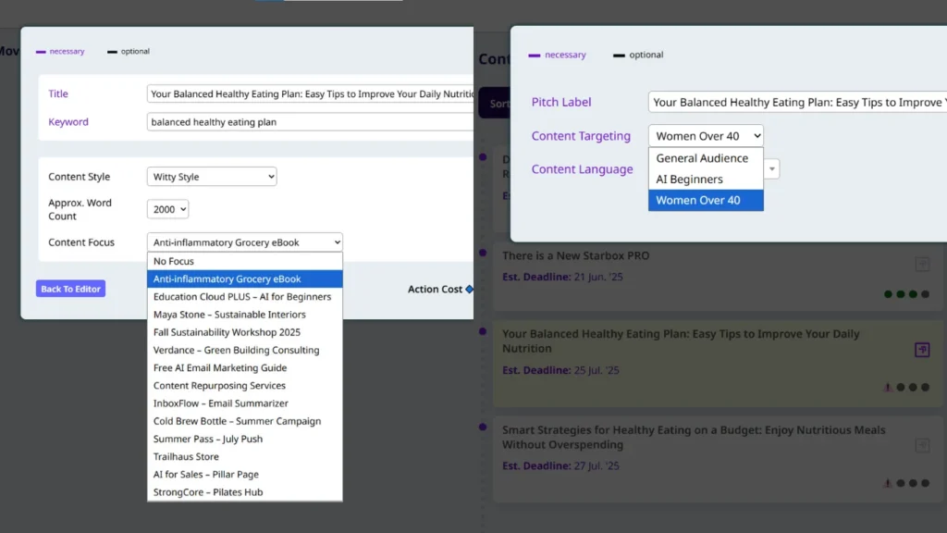Screen dimensions: 947x533
Task: Open the Content Style dropdown
Action: tap(212, 177)
